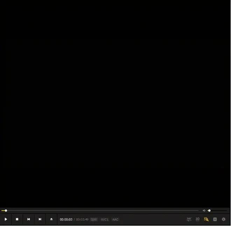Stop the video playback

pyautogui.click(x=17, y=219)
